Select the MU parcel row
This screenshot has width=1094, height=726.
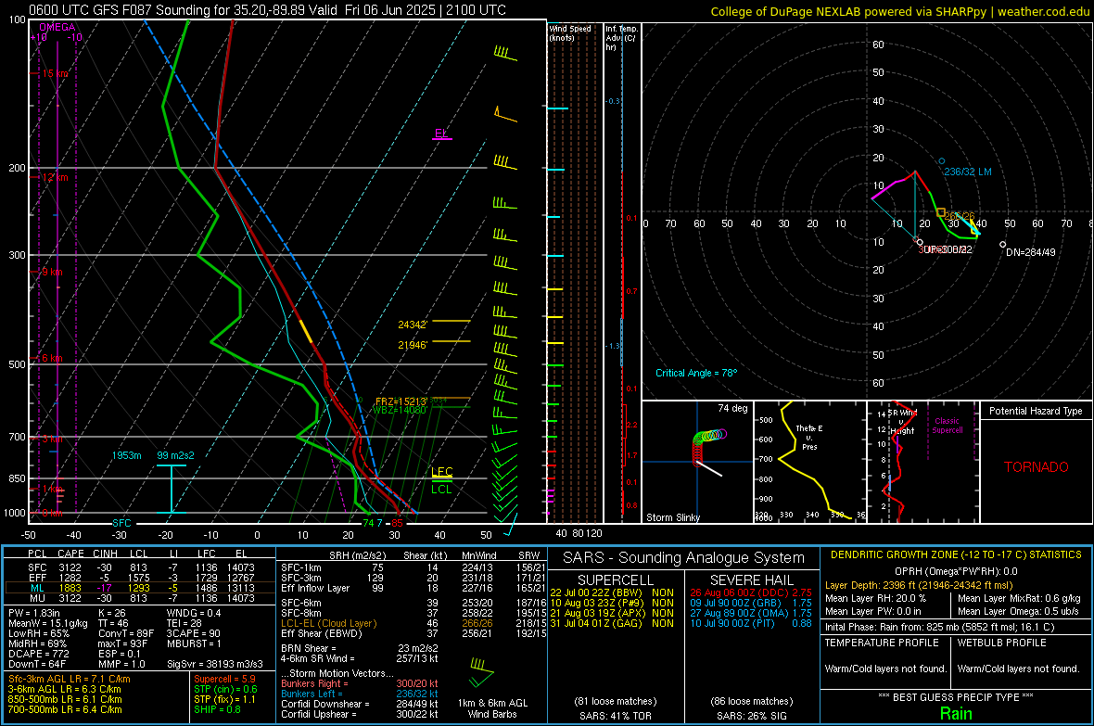141,598
